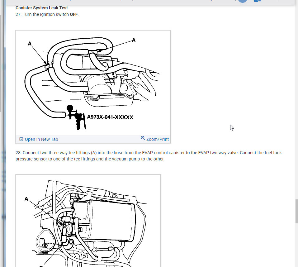Open the A973X-041-XXXXX diagram thumbnail
This screenshot has height=267, width=298.
pyautogui.click(x=93, y=83)
